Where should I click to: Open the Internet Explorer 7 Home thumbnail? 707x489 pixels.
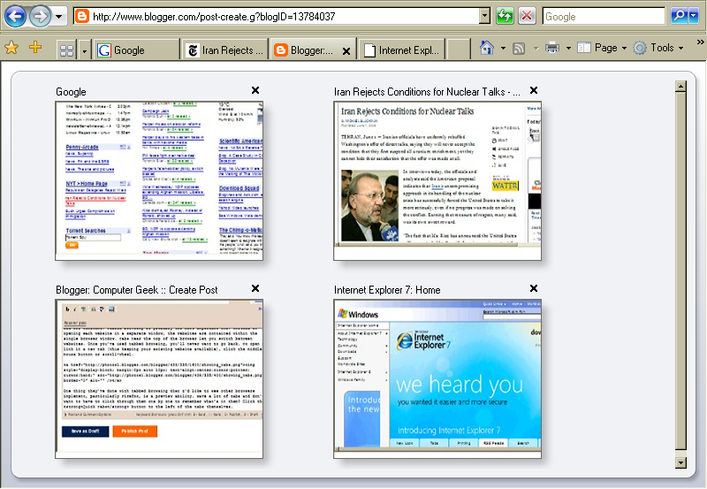click(x=437, y=379)
